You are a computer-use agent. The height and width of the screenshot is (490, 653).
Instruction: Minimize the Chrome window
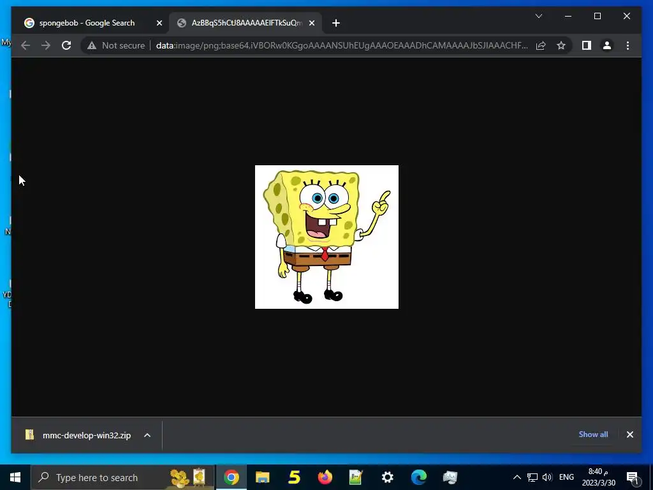(x=568, y=16)
